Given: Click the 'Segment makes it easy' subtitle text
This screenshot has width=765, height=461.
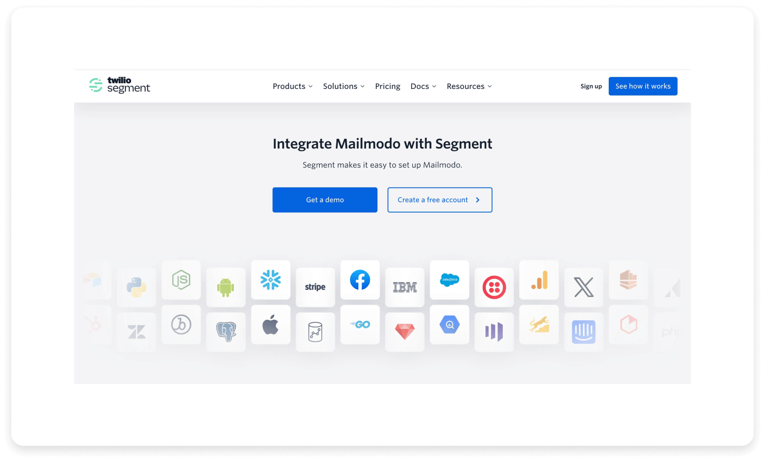Looking at the screenshot, I should click(383, 165).
